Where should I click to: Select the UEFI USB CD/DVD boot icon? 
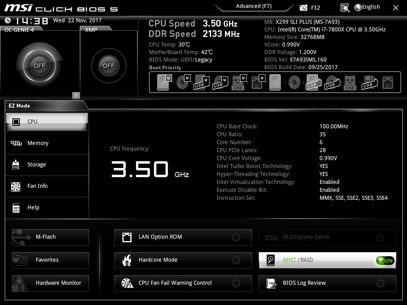point(220,83)
